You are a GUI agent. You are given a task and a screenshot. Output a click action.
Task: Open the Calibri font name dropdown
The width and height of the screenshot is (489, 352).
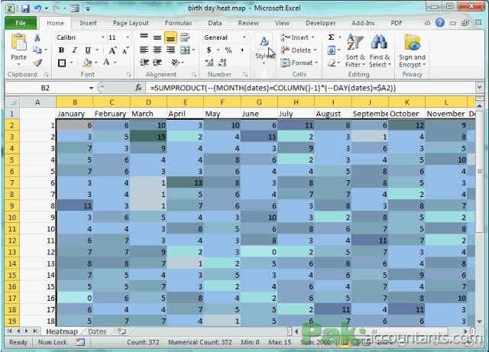coord(102,37)
